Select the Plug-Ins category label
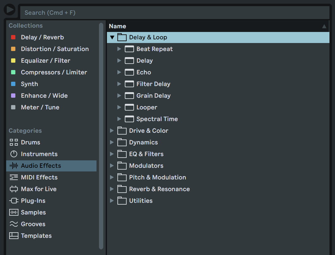The width and height of the screenshot is (335, 255). [x=33, y=201]
